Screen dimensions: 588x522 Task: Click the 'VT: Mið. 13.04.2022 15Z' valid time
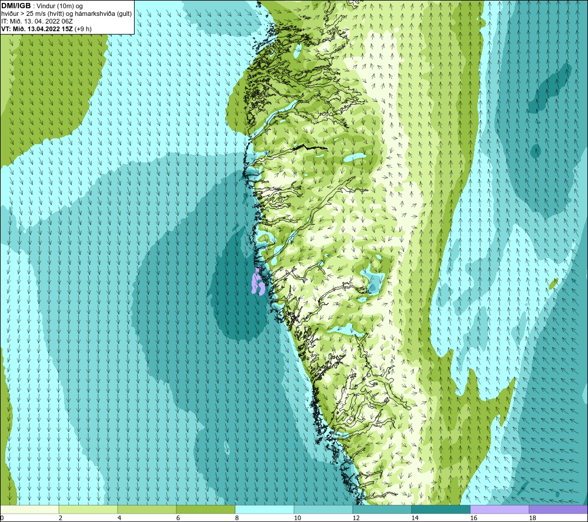click(x=37, y=29)
